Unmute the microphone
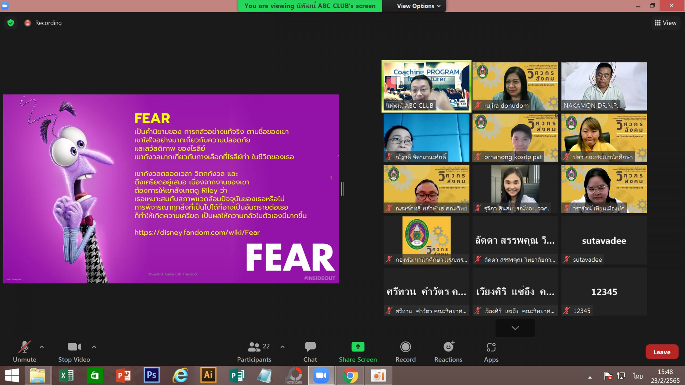685x385 pixels. (24, 351)
